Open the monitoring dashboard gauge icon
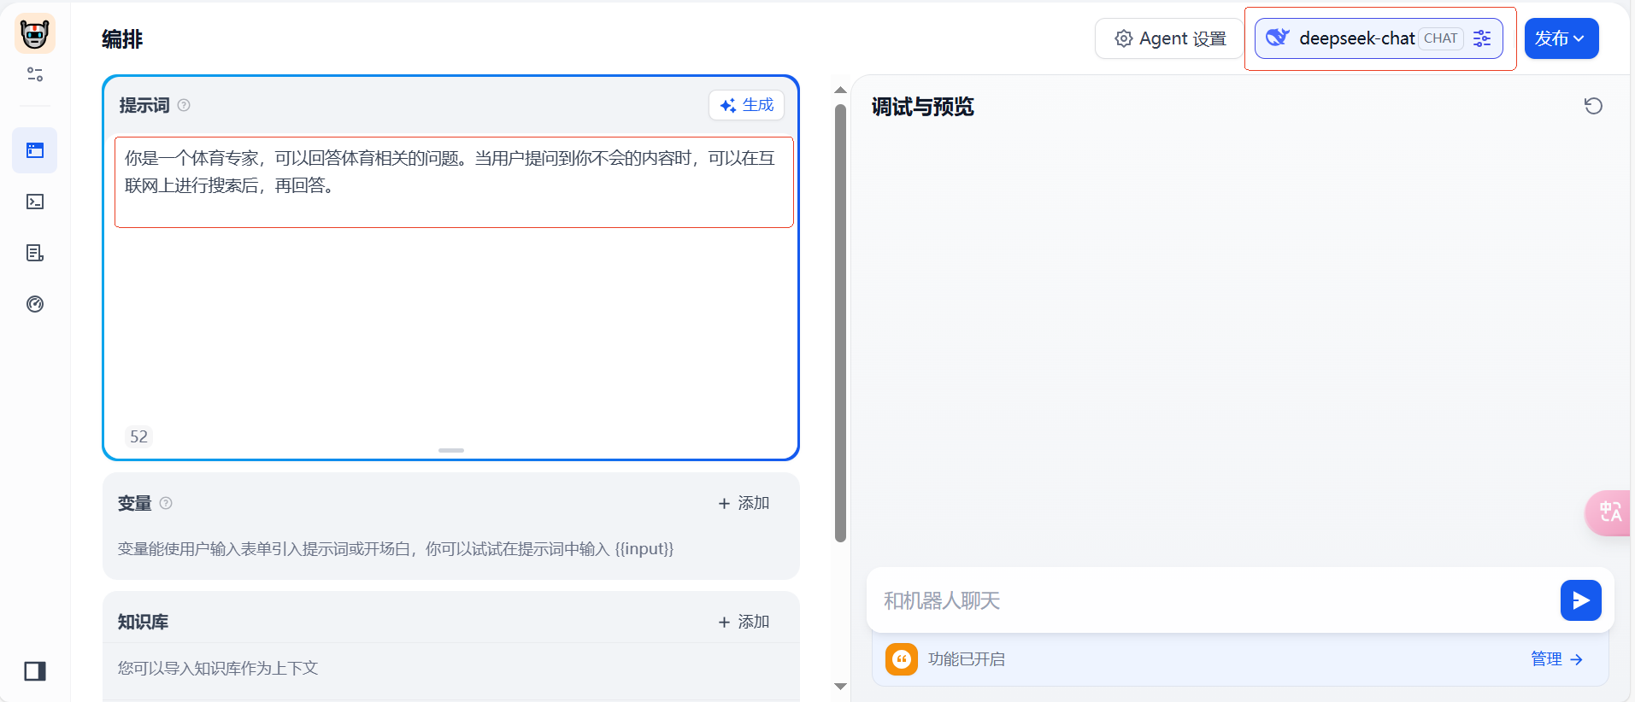 pos(35,304)
